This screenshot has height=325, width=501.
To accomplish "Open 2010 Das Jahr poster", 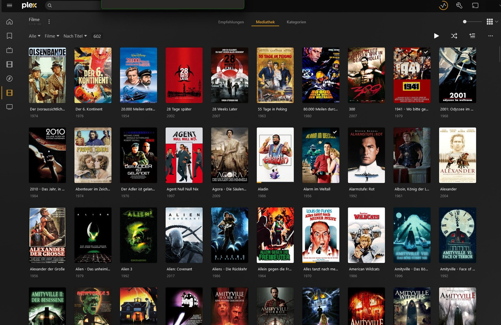I will click(47, 155).
